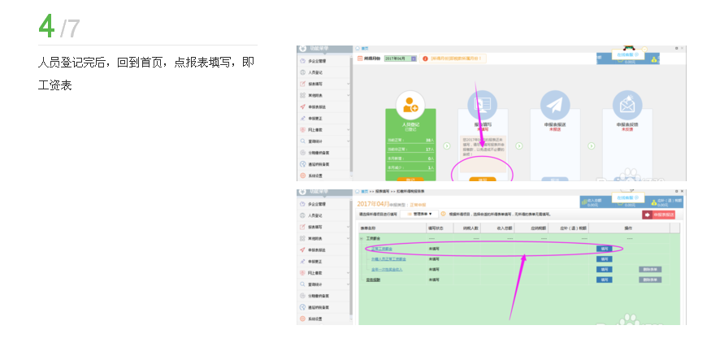Click the blue 填写 button in the 劳务报酬 row
724x347 pixels.
tap(604, 279)
